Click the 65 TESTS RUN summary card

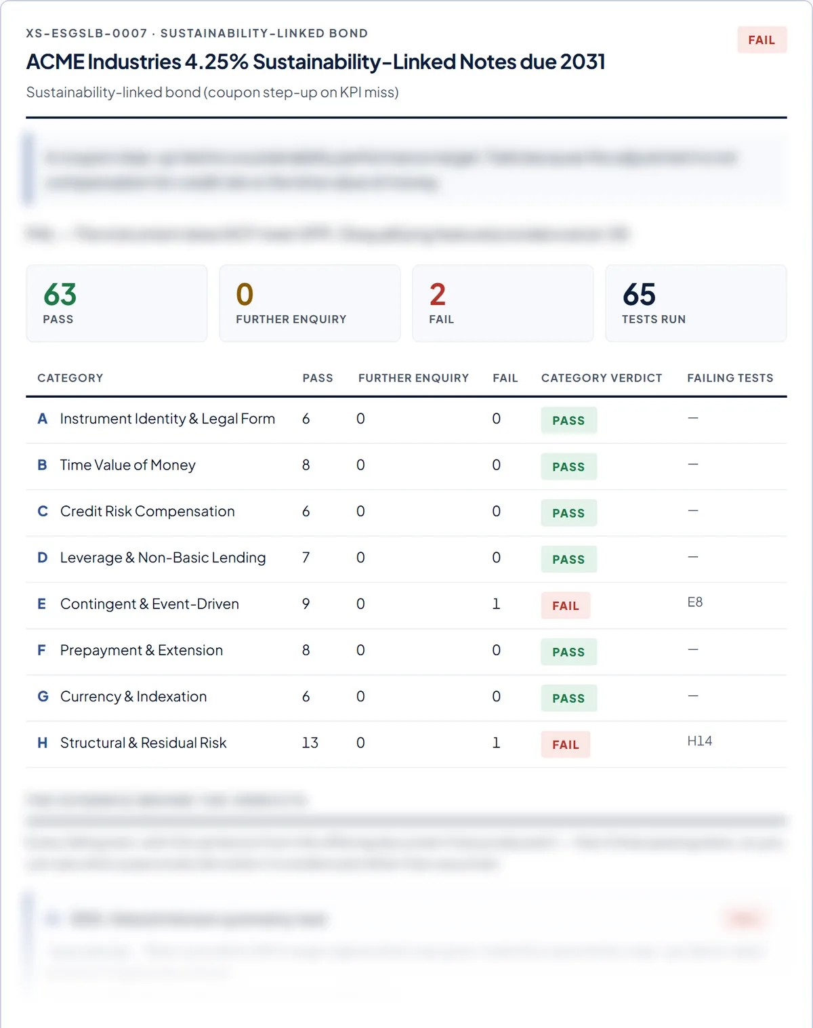(x=696, y=303)
